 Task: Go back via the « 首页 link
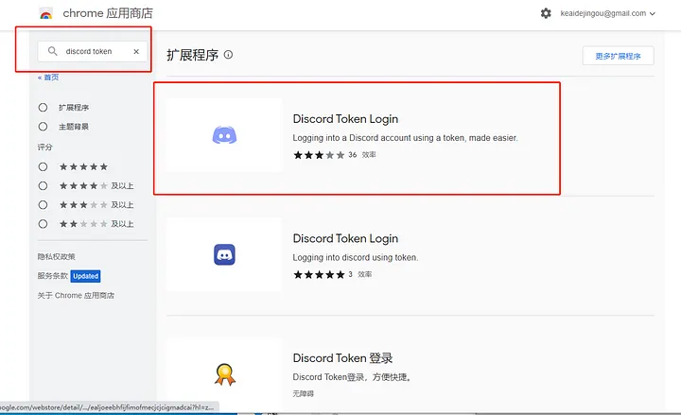pyautogui.click(x=48, y=78)
